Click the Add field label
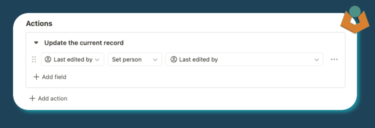 [x=54, y=77]
